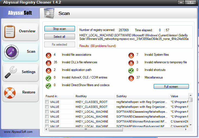Click the Settings wrench icon
Screen dimensions: 199x138
point(11,72)
